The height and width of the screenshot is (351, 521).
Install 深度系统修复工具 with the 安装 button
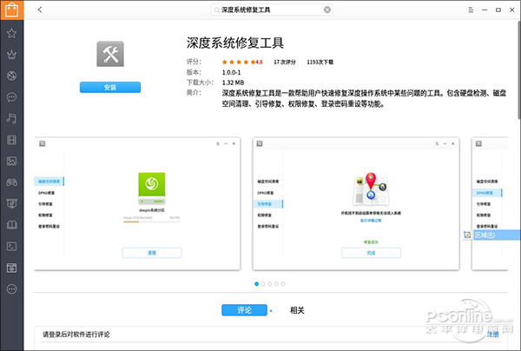point(109,87)
